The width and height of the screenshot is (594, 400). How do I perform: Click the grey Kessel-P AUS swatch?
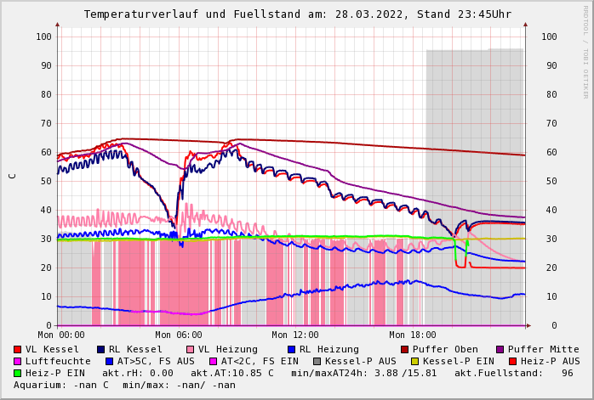pyautogui.click(x=317, y=362)
